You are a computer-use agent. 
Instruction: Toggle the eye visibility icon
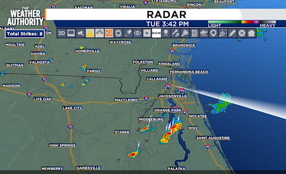point(137,33)
